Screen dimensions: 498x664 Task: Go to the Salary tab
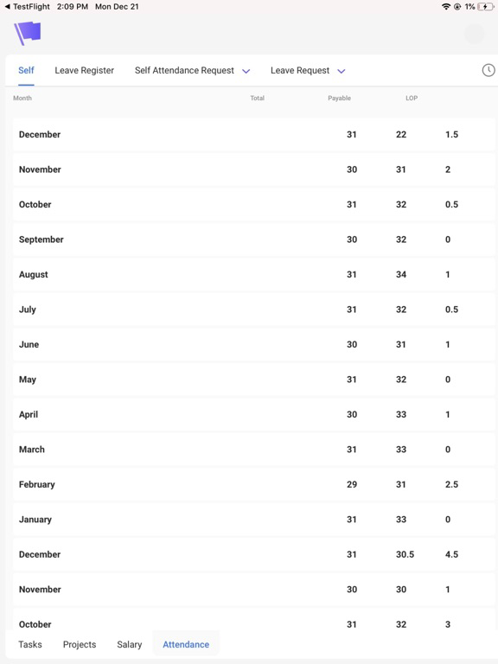pyautogui.click(x=129, y=644)
